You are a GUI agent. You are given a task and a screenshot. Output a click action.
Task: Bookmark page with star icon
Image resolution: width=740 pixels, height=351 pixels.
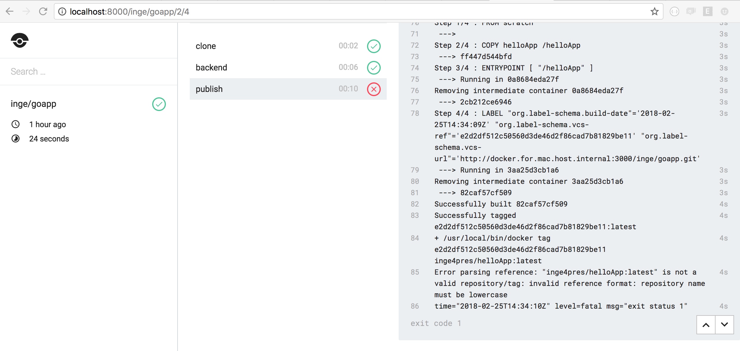[x=654, y=12]
